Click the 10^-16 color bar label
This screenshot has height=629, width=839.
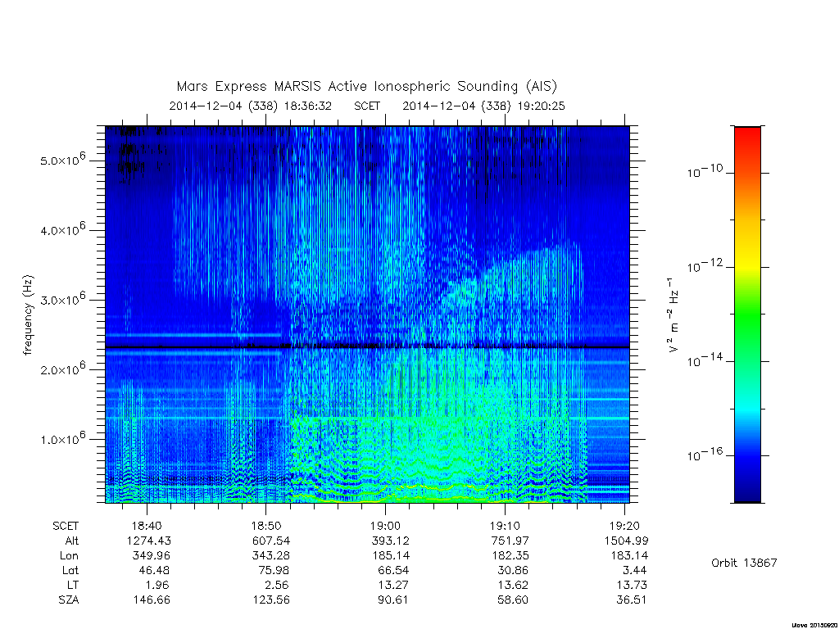[x=705, y=454]
